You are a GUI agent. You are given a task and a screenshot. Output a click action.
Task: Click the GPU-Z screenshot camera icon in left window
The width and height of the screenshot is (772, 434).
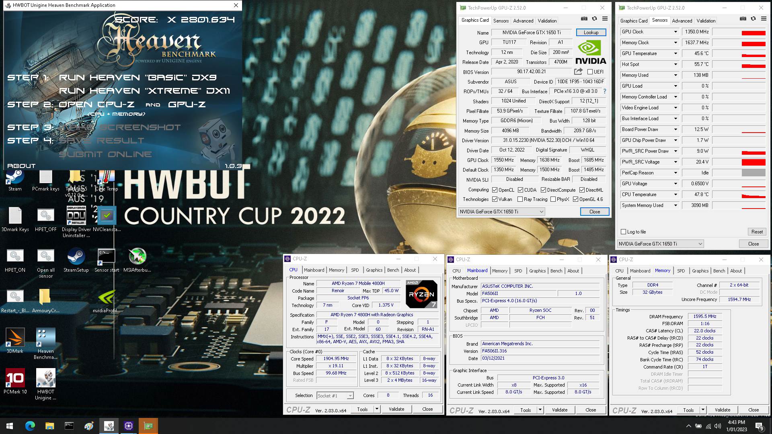584,18
